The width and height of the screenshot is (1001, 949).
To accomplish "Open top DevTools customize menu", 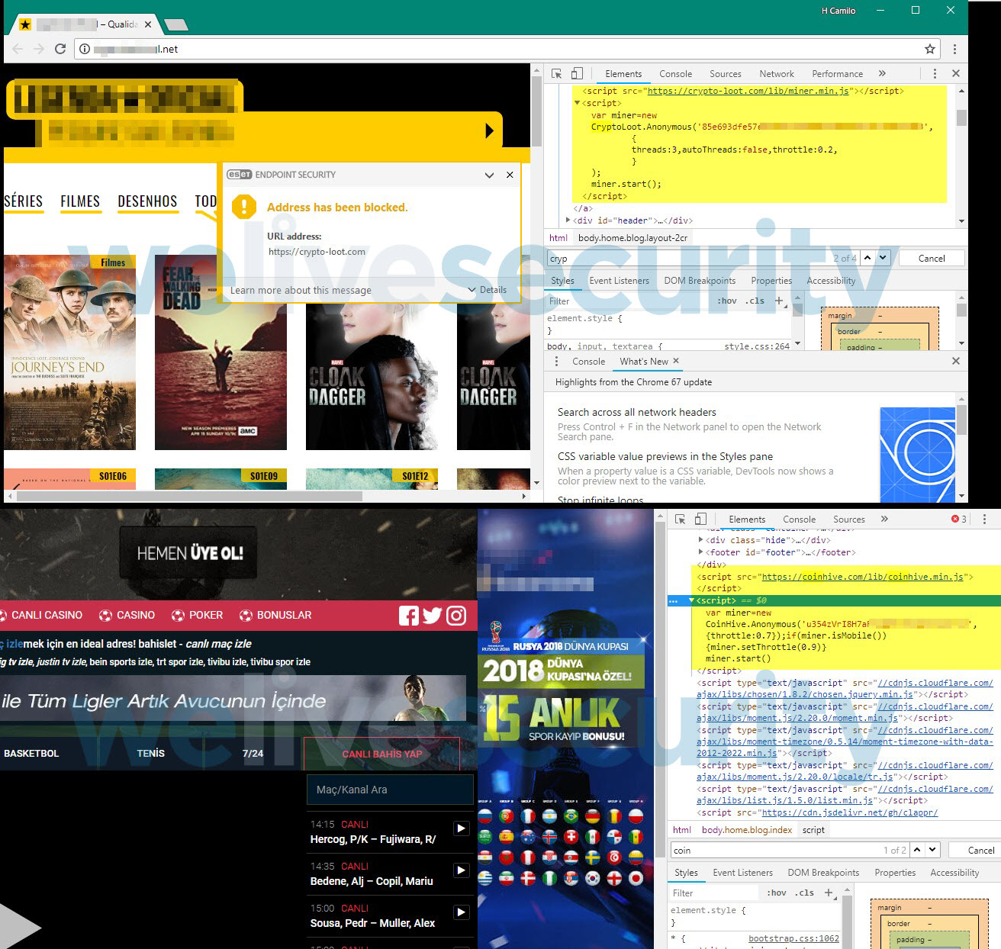I will coord(935,74).
